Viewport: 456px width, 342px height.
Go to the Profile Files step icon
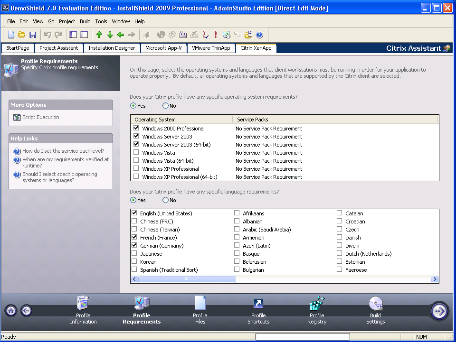(x=200, y=304)
